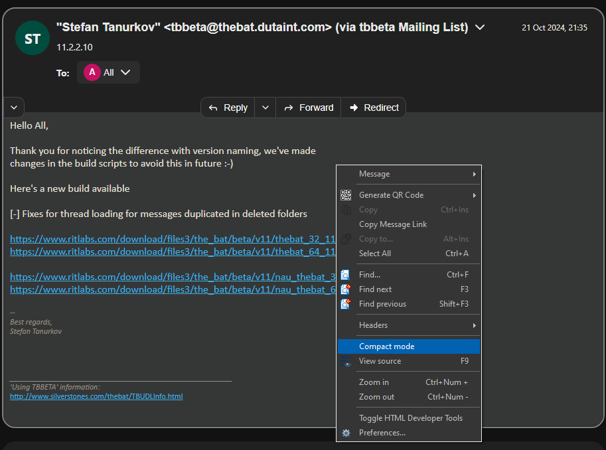
Task: Expand the All recipients dropdown
Action: [x=125, y=72]
